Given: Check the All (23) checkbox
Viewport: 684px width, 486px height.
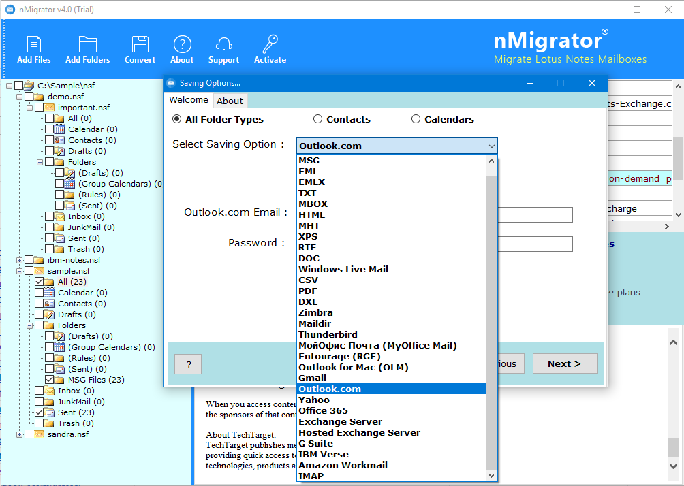Looking at the screenshot, I should tap(39, 282).
